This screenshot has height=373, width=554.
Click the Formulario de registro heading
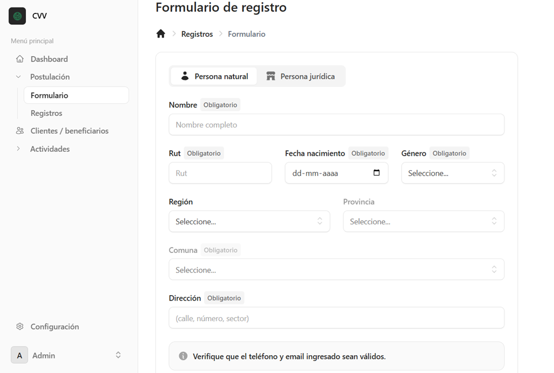[x=221, y=7]
